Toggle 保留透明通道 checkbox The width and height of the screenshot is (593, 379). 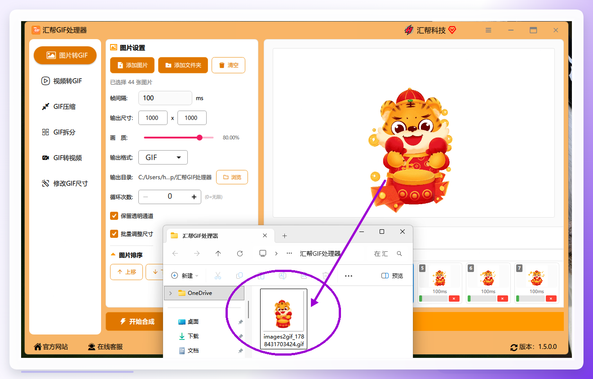114,216
